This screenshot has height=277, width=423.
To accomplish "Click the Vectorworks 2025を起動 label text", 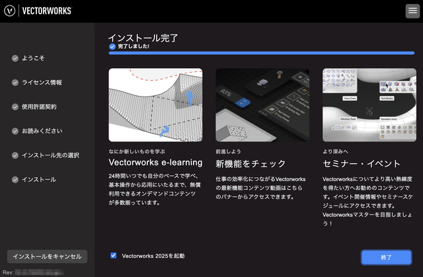I will (153, 256).
